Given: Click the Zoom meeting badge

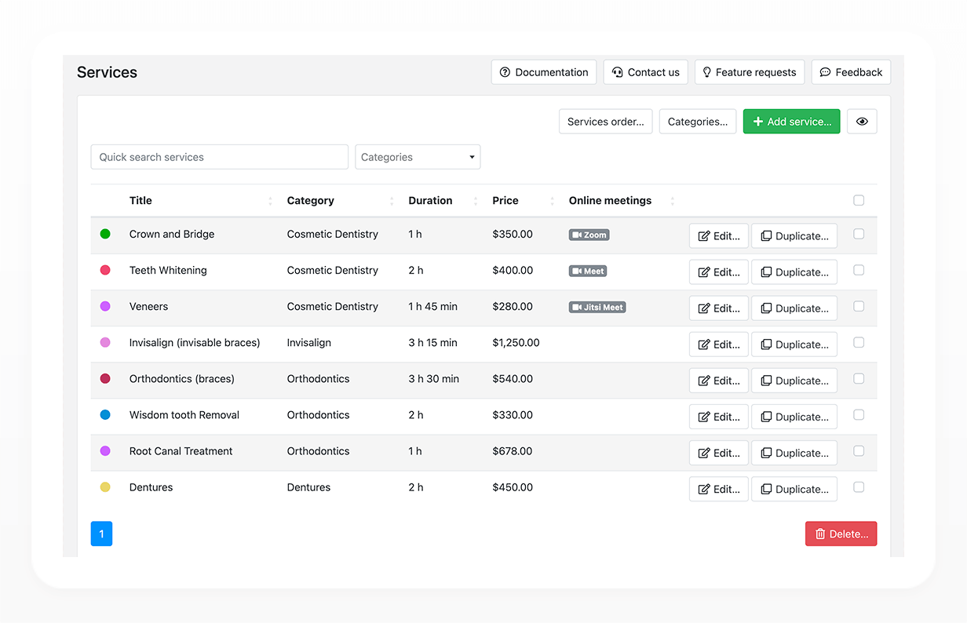Looking at the screenshot, I should (589, 235).
